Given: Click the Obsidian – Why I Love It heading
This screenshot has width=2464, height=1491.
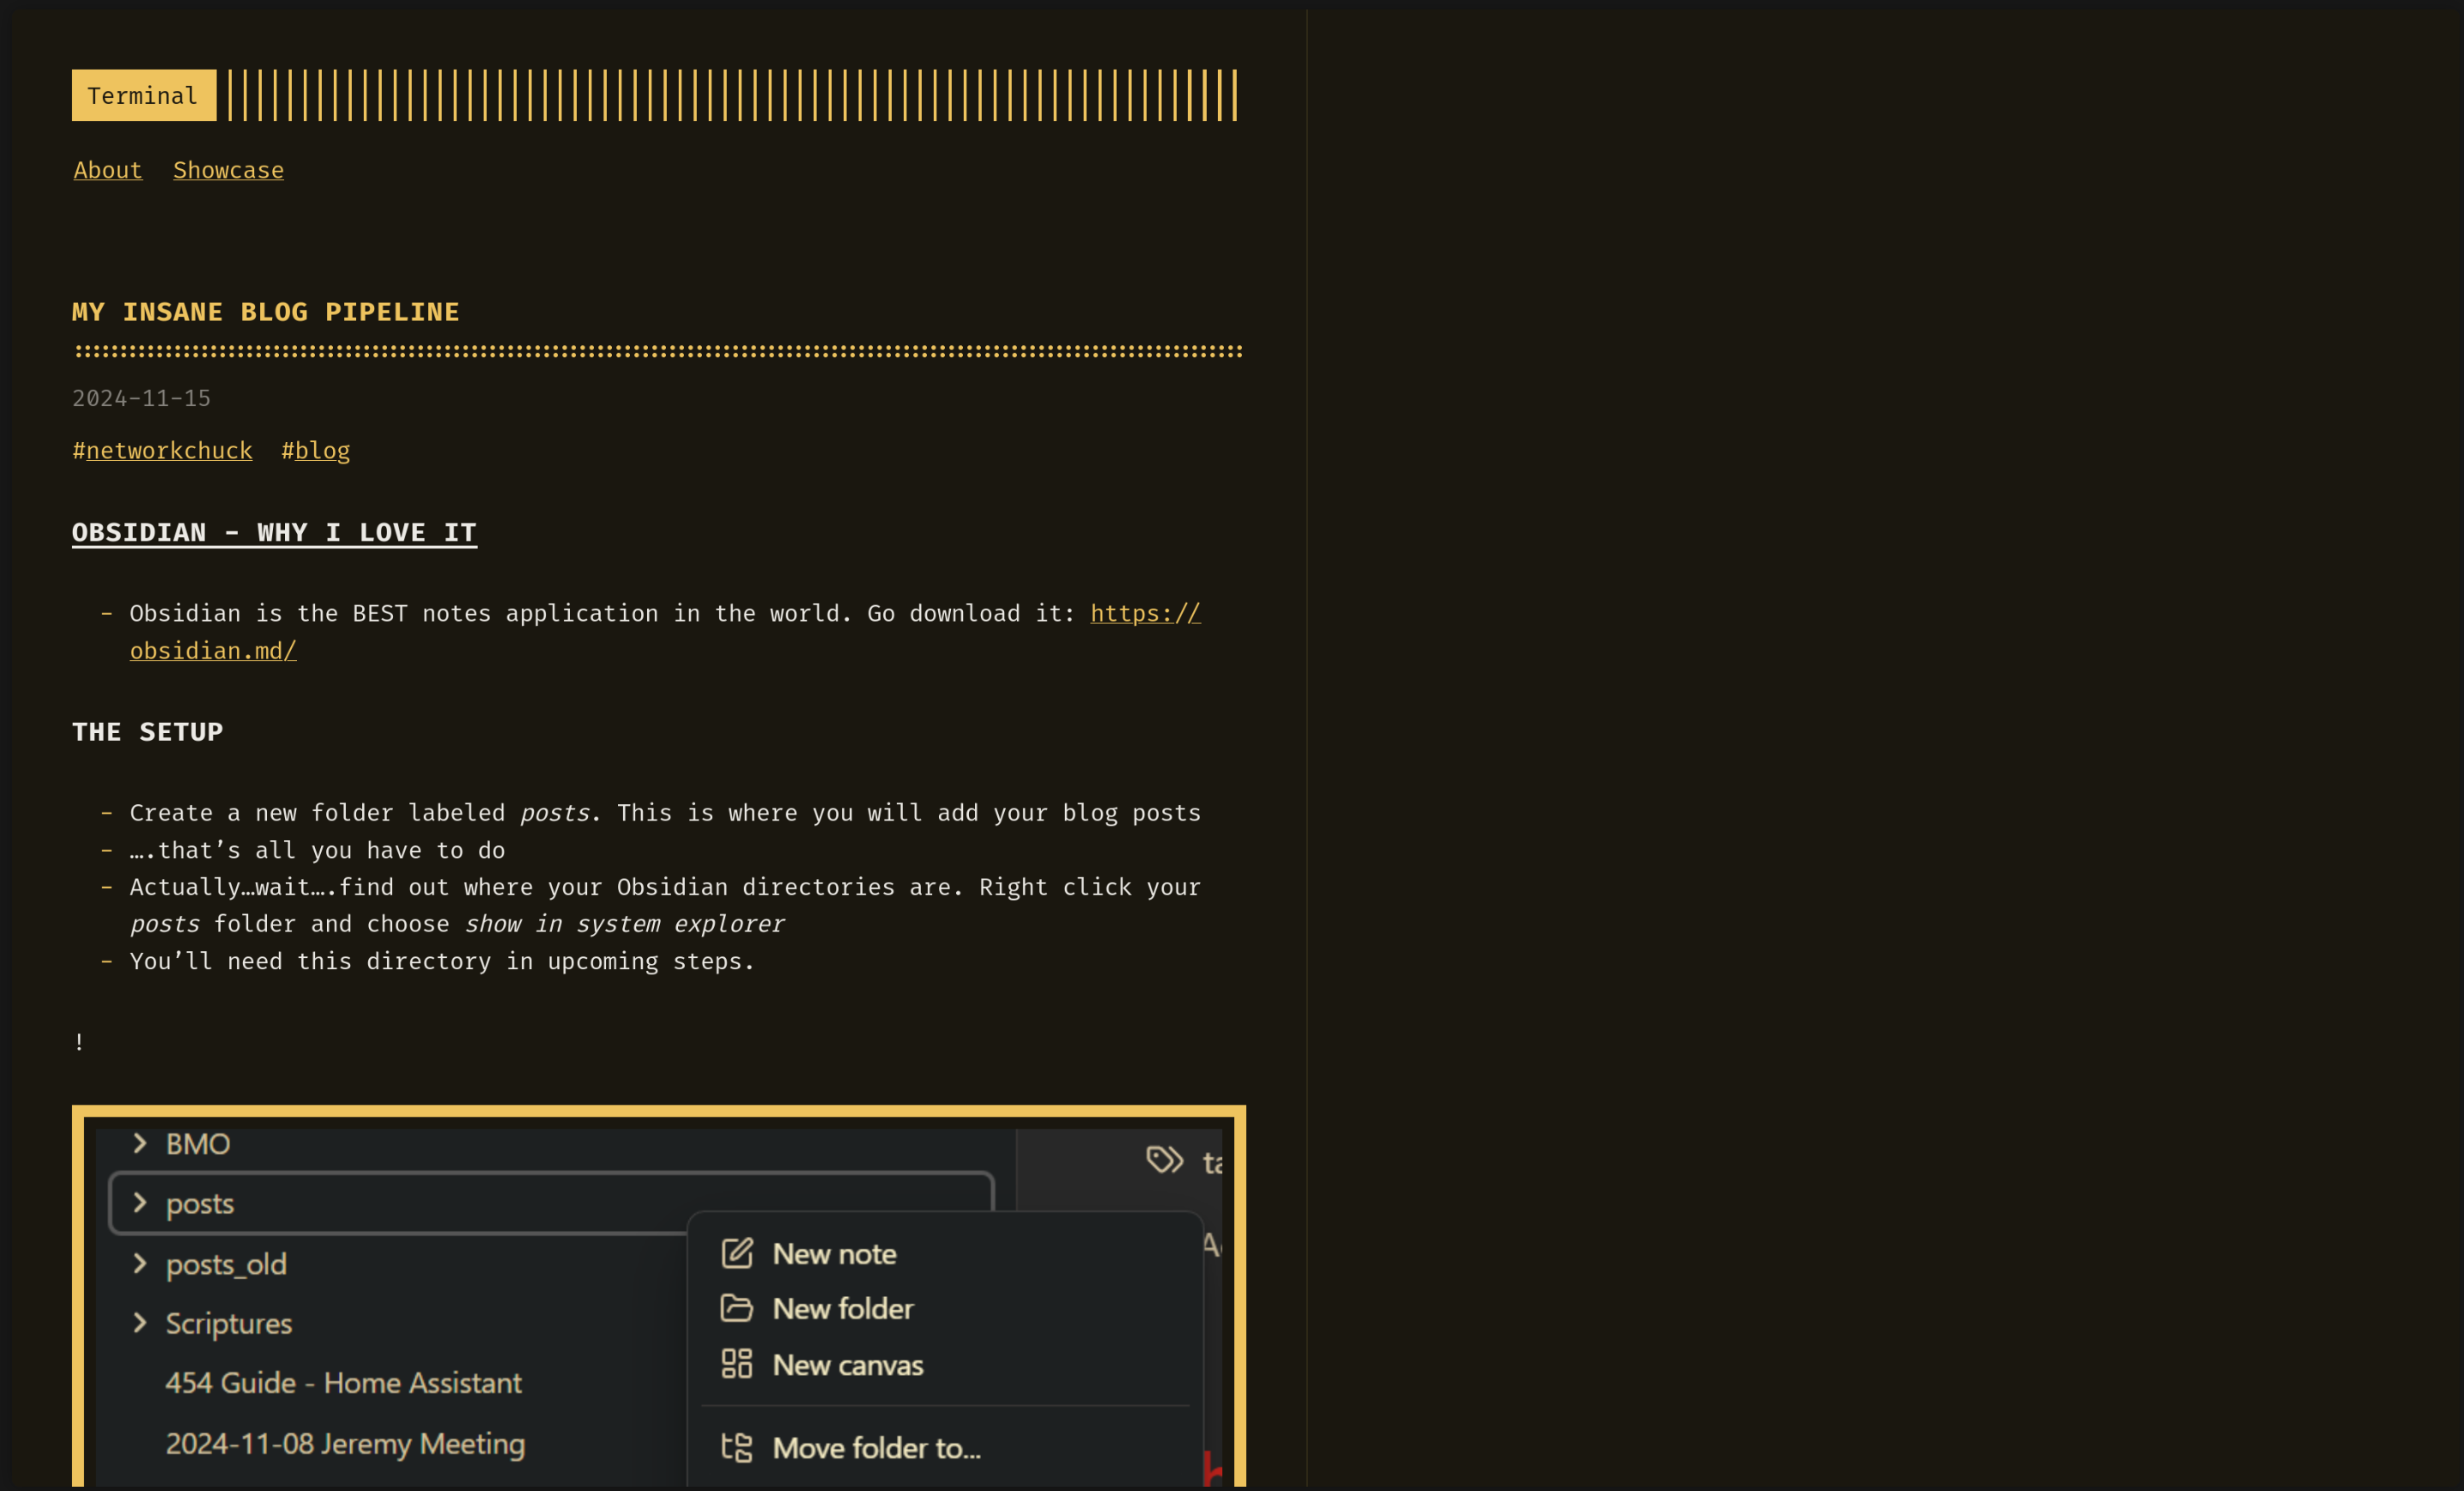Looking at the screenshot, I should pyautogui.click(x=274, y=533).
